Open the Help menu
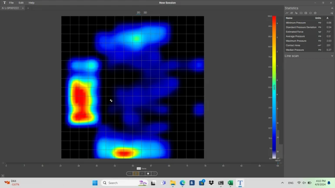 [x=31, y=3]
